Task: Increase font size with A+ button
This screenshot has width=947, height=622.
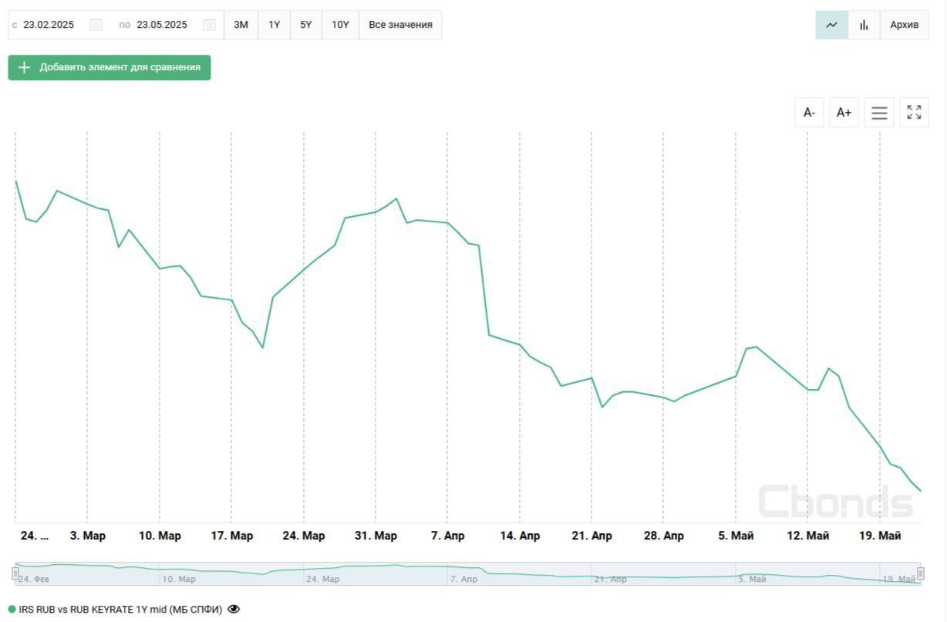Action: click(x=844, y=113)
